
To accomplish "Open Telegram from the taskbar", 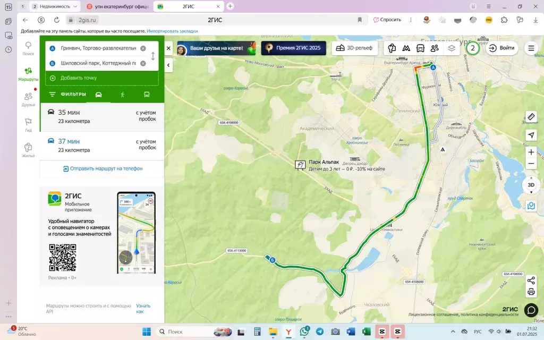I will point(319,331).
